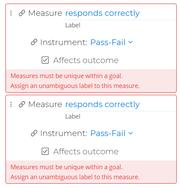Image resolution: width=180 pixels, height=187 pixels.
Task: Open the bottom measure's Pass-Fail instrument dropdown
Action: click(108, 133)
